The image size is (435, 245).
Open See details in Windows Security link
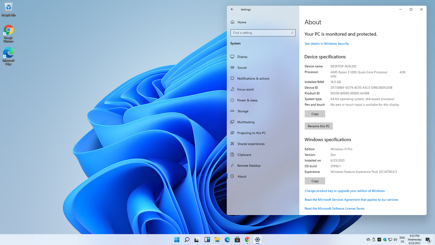327,44
